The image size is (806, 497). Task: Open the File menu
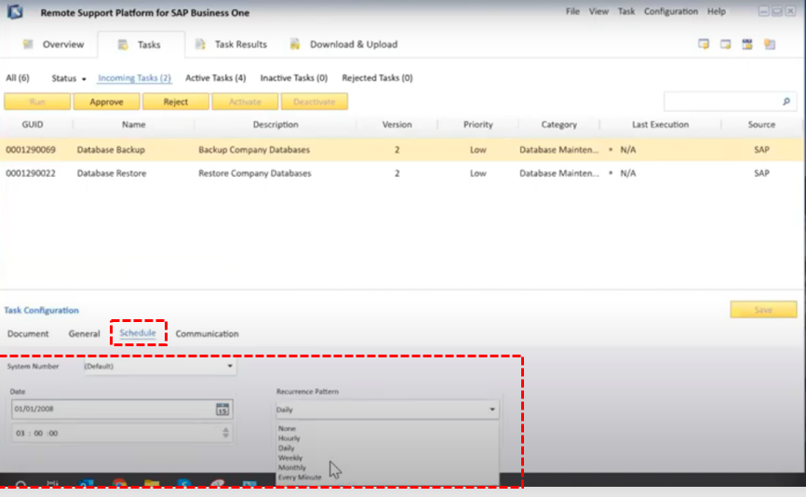[572, 11]
